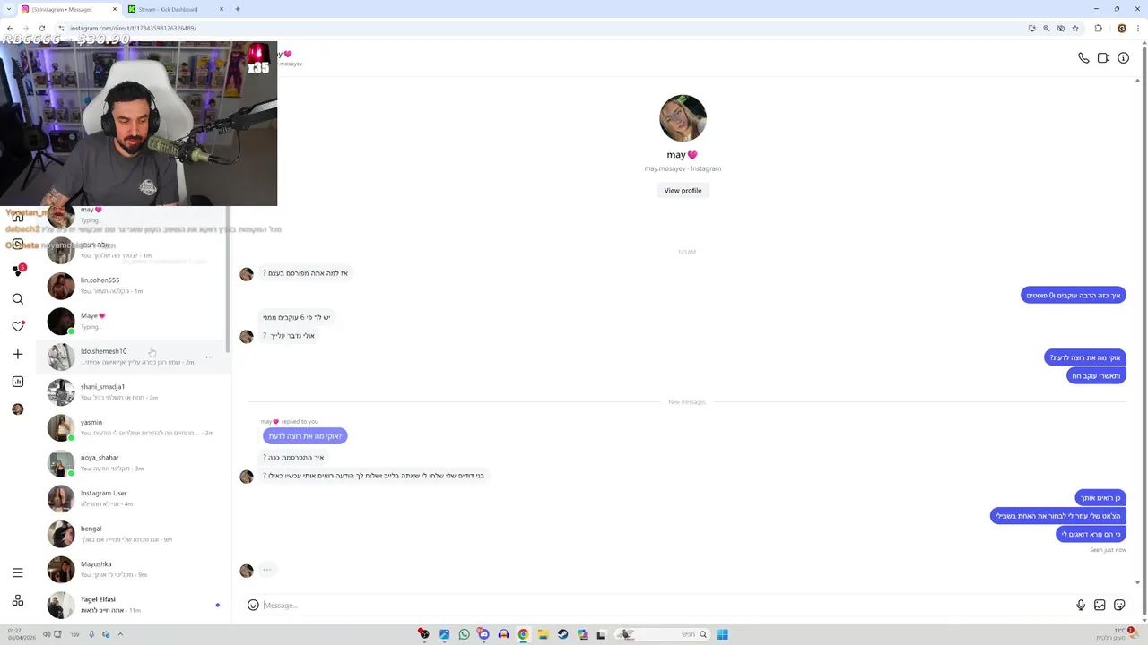Open options for ido.shemesh10 chat
The height and width of the screenshot is (645, 1148).
210,357
